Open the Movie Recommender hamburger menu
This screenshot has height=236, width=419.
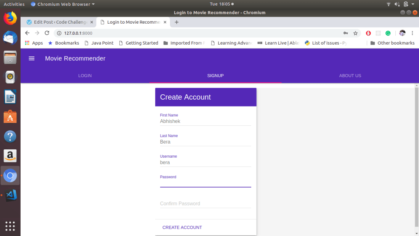pos(32,58)
